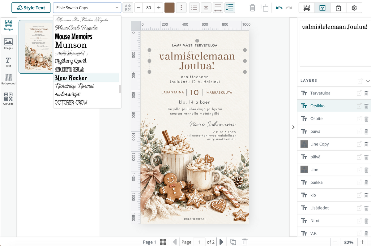Collapse the right side panel arrow
This screenshot has height=246, width=371.
293,127
